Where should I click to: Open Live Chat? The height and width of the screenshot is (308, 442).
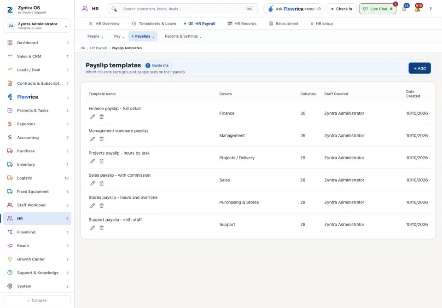pyautogui.click(x=378, y=9)
